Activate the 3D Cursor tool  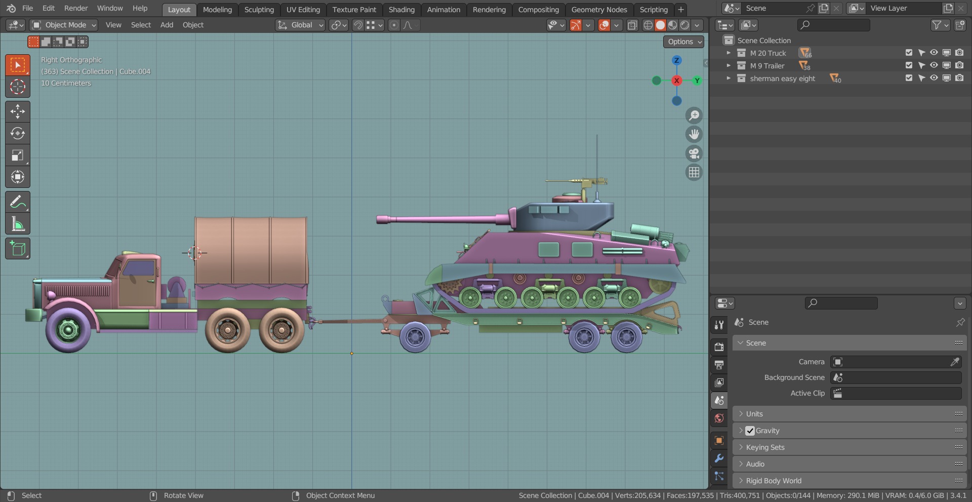[x=18, y=87]
